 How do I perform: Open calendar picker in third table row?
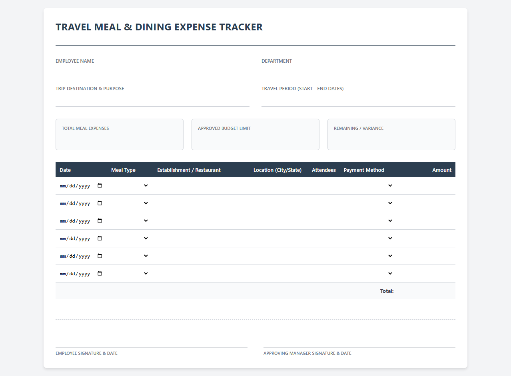pos(100,221)
